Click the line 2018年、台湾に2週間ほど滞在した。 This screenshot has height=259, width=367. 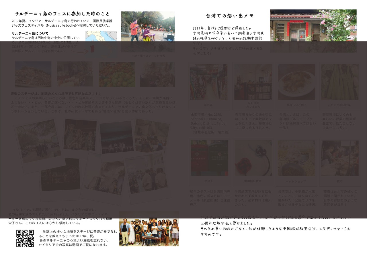pos(222,28)
